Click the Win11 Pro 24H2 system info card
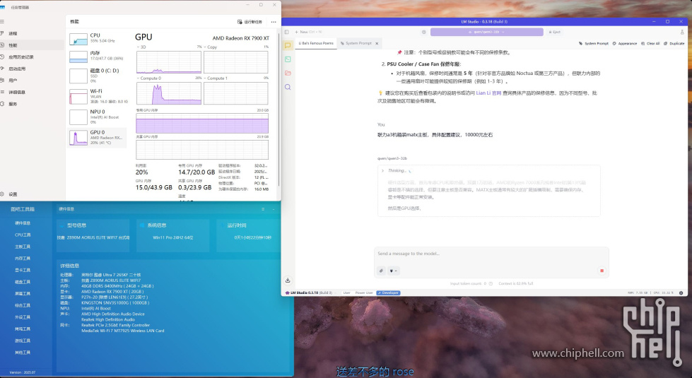Image resolution: width=692 pixels, height=378 pixels. pyautogui.click(x=173, y=235)
